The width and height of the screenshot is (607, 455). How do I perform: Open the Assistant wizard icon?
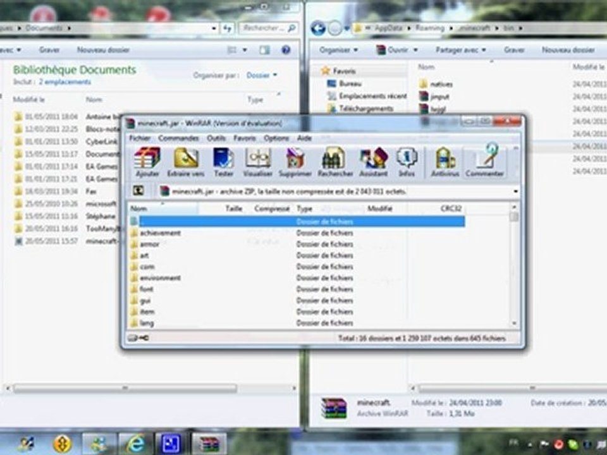point(373,162)
